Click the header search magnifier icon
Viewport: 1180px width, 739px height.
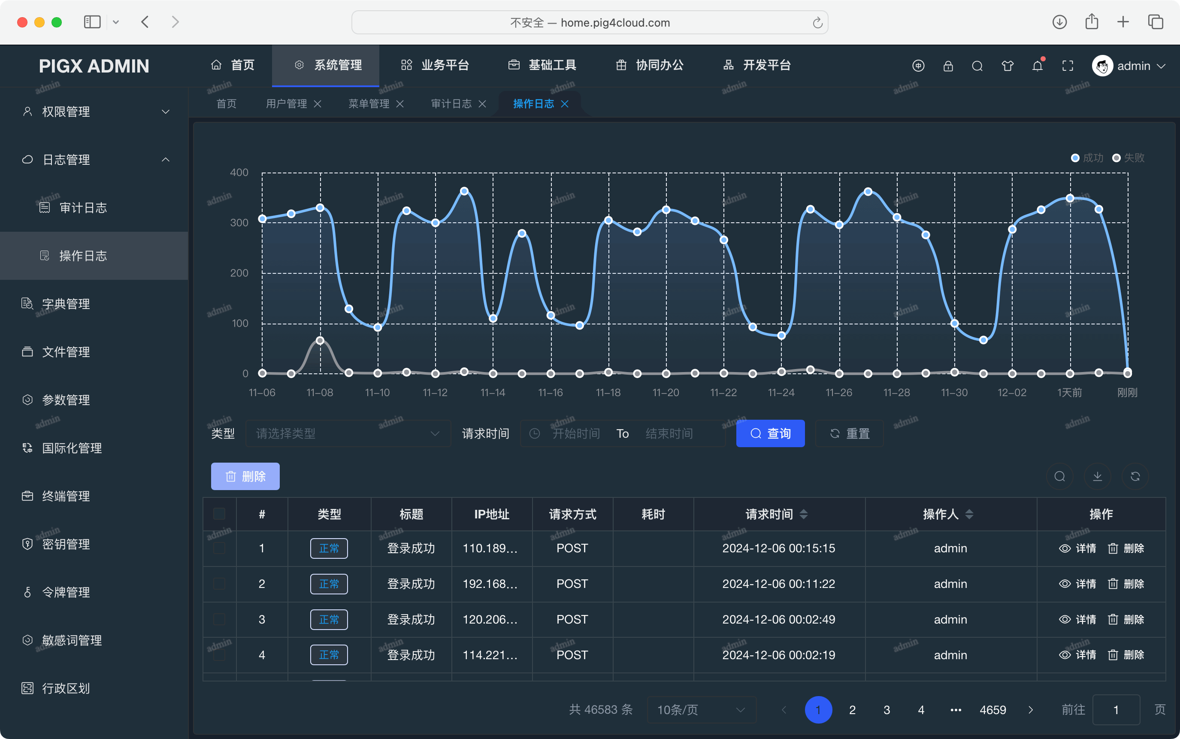977,66
